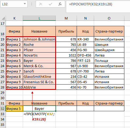Click the highlighted 'Фирма 5' cell in row 32
Image resolution: width=130 pixels, height=128 pixels.
[14, 109]
